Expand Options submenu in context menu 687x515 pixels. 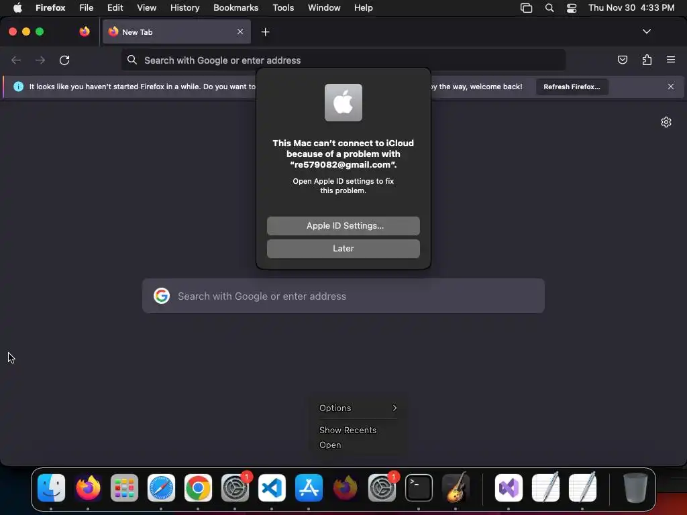click(358, 408)
